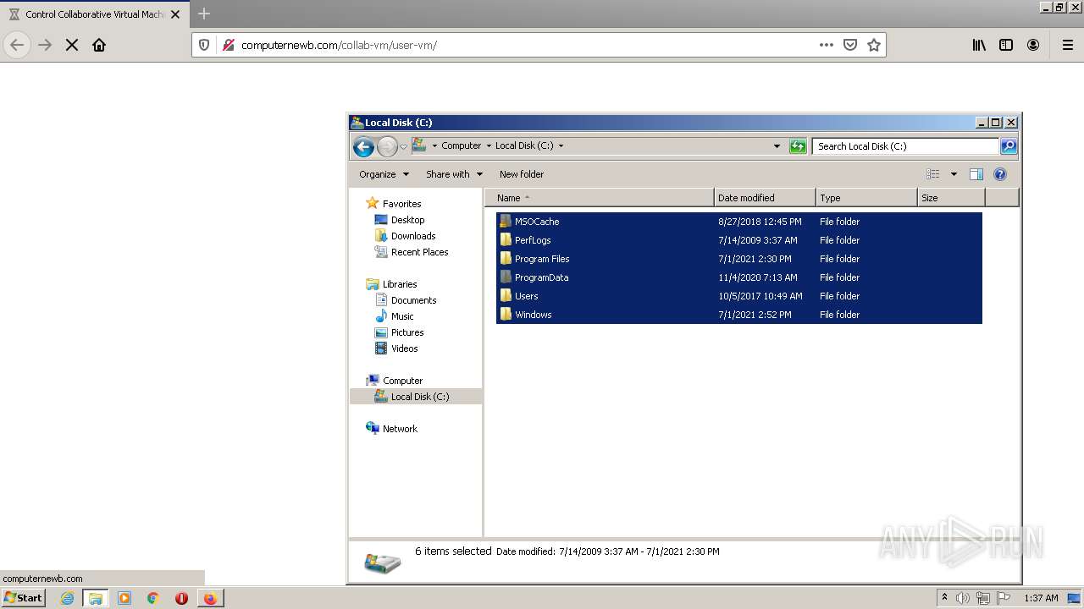Open Windows Media Player from taskbar
This screenshot has height=609, width=1084.
(x=124, y=598)
